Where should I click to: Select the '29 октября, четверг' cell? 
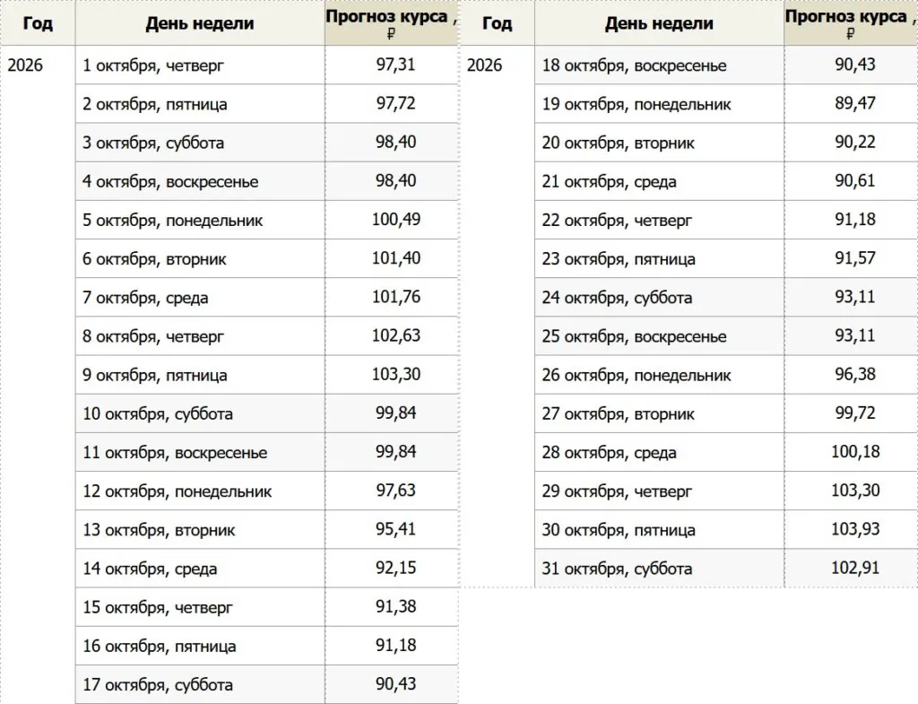[659, 491]
